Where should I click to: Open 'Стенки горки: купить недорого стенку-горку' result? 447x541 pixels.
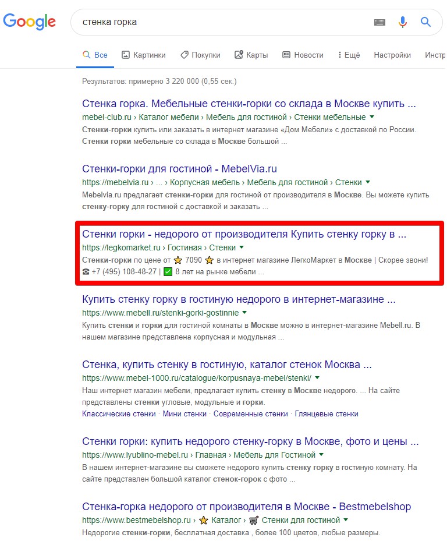pos(250,441)
